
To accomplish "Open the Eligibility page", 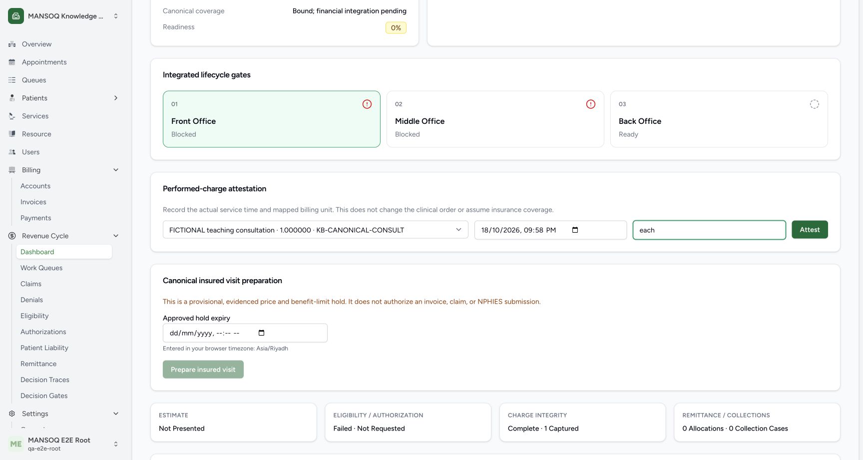I will click(34, 316).
